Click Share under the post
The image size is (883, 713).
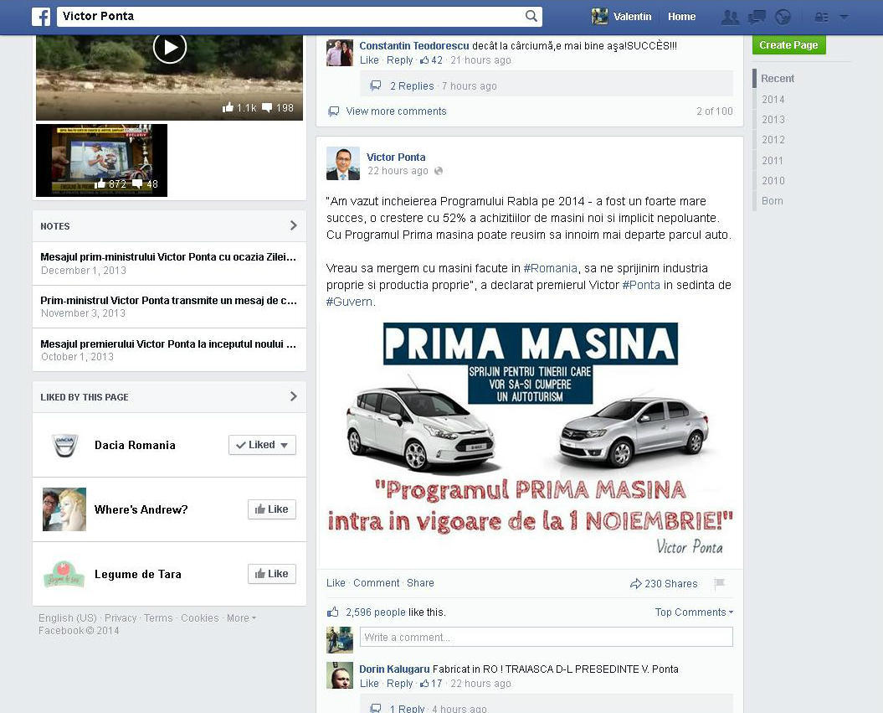click(x=420, y=583)
